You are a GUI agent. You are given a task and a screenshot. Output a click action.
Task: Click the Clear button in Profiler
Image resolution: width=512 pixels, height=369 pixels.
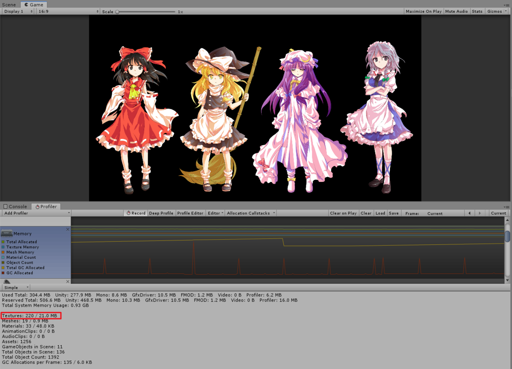(x=366, y=213)
